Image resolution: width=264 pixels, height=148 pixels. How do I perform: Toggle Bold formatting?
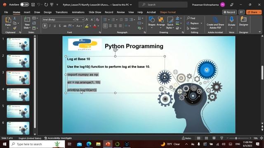(x=45, y=26)
